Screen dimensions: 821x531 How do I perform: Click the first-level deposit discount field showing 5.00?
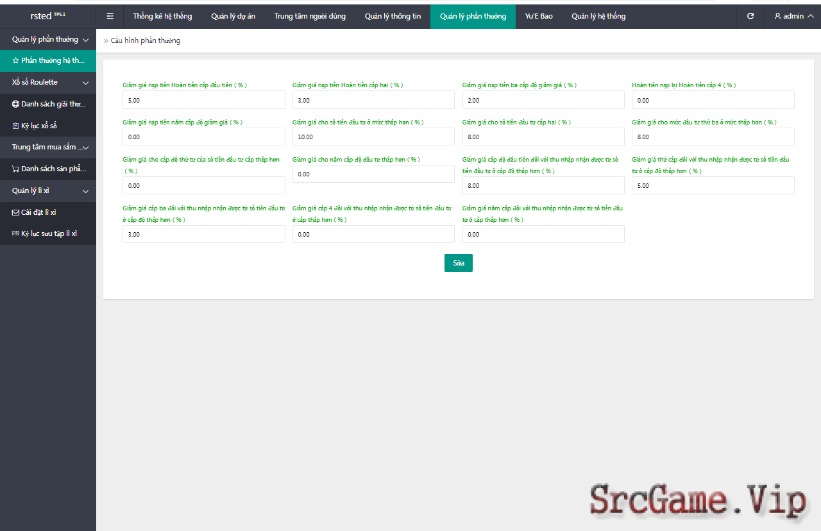coord(203,100)
